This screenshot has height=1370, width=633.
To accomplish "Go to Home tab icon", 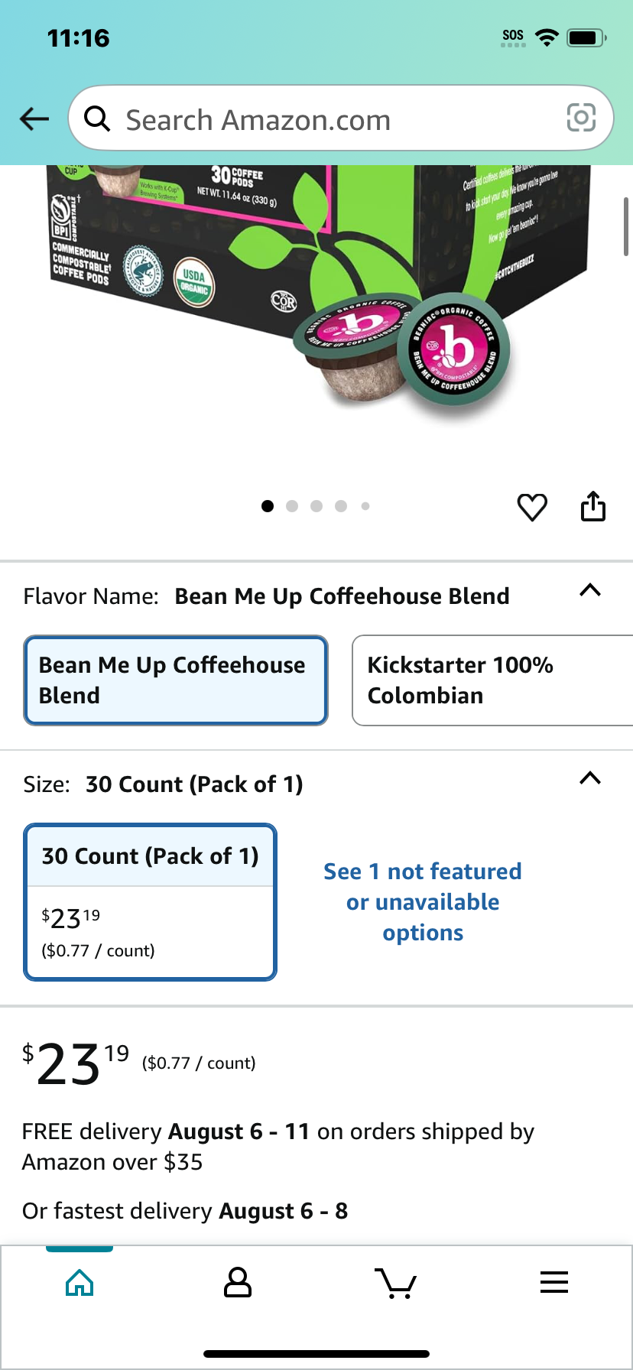I will coord(80,1283).
